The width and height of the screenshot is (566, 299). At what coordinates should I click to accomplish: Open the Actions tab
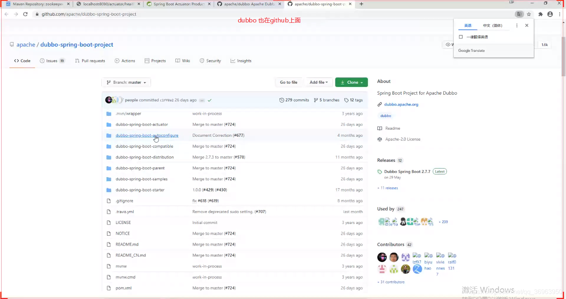(125, 61)
